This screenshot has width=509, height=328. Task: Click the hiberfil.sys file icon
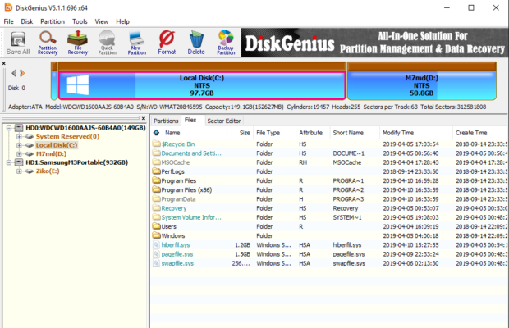pos(157,244)
